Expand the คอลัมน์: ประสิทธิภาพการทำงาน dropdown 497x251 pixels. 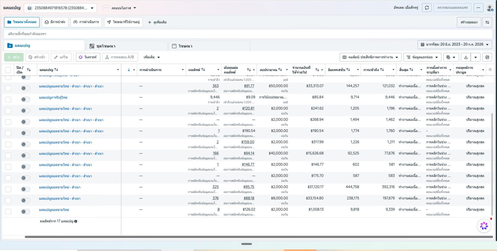tap(370, 57)
